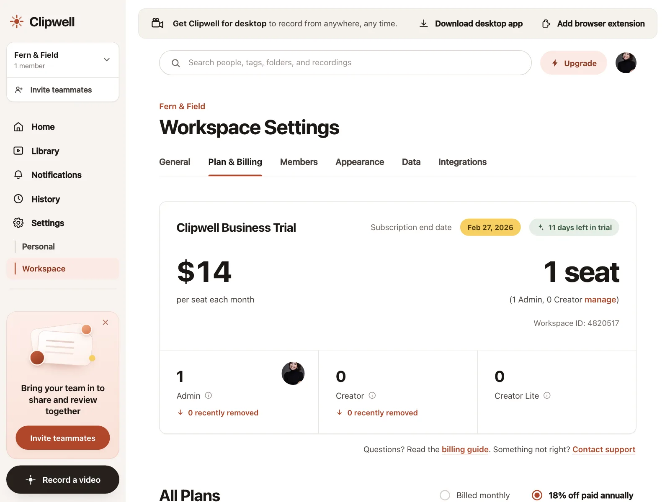The height and width of the screenshot is (502, 670).
Task: Start recording with Record a video
Action: [x=63, y=480]
